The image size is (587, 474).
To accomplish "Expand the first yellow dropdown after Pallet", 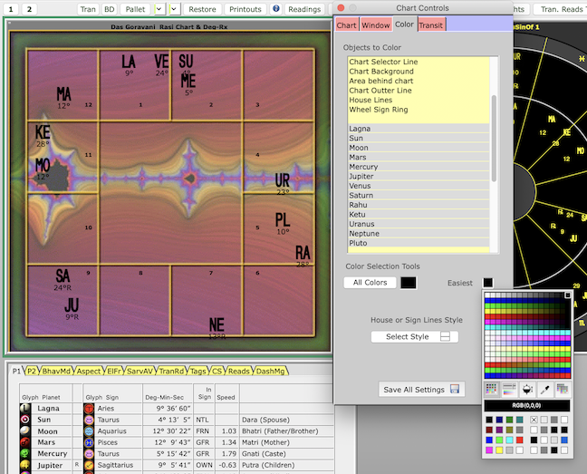I will pyautogui.click(x=159, y=9).
